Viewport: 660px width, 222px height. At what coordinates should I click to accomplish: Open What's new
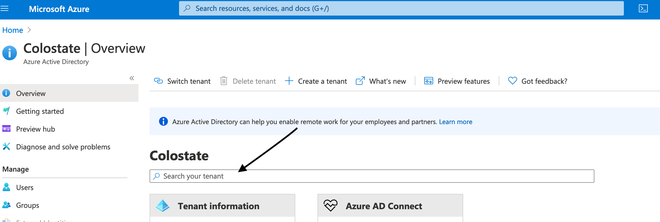(381, 81)
